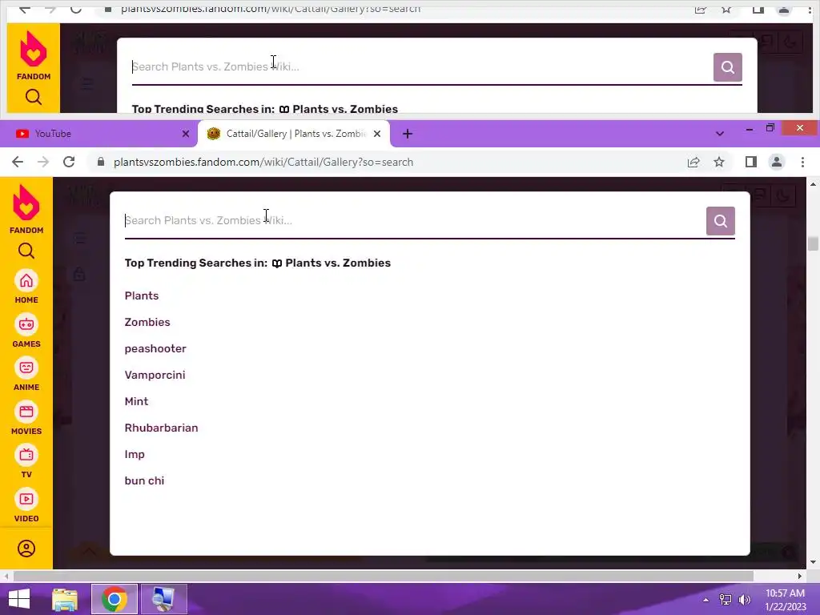820x615 pixels.
Task: Toggle the browser side panel
Action: click(751, 162)
